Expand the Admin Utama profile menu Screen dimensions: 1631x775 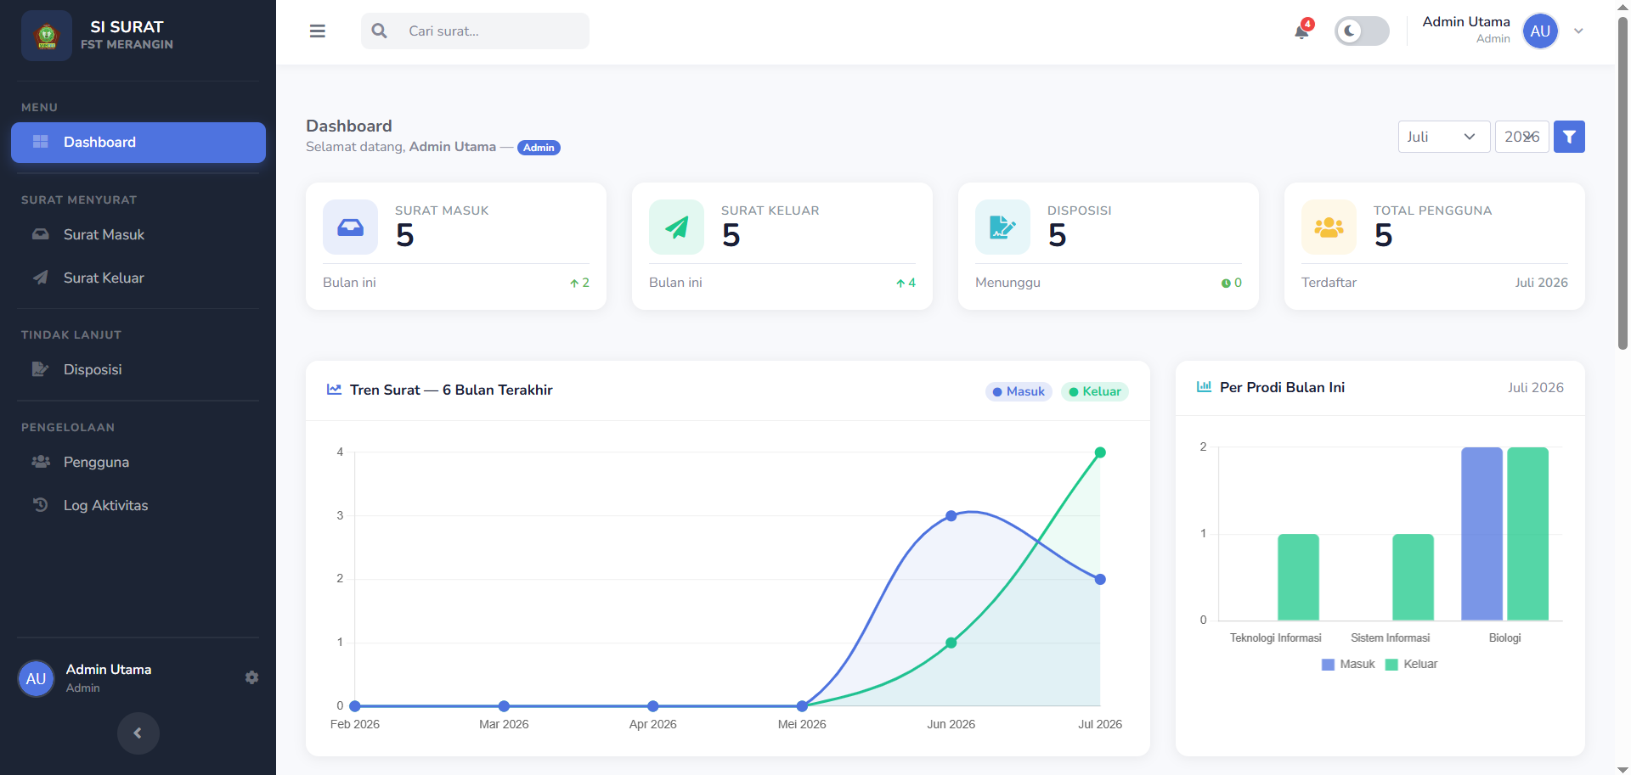point(1578,31)
